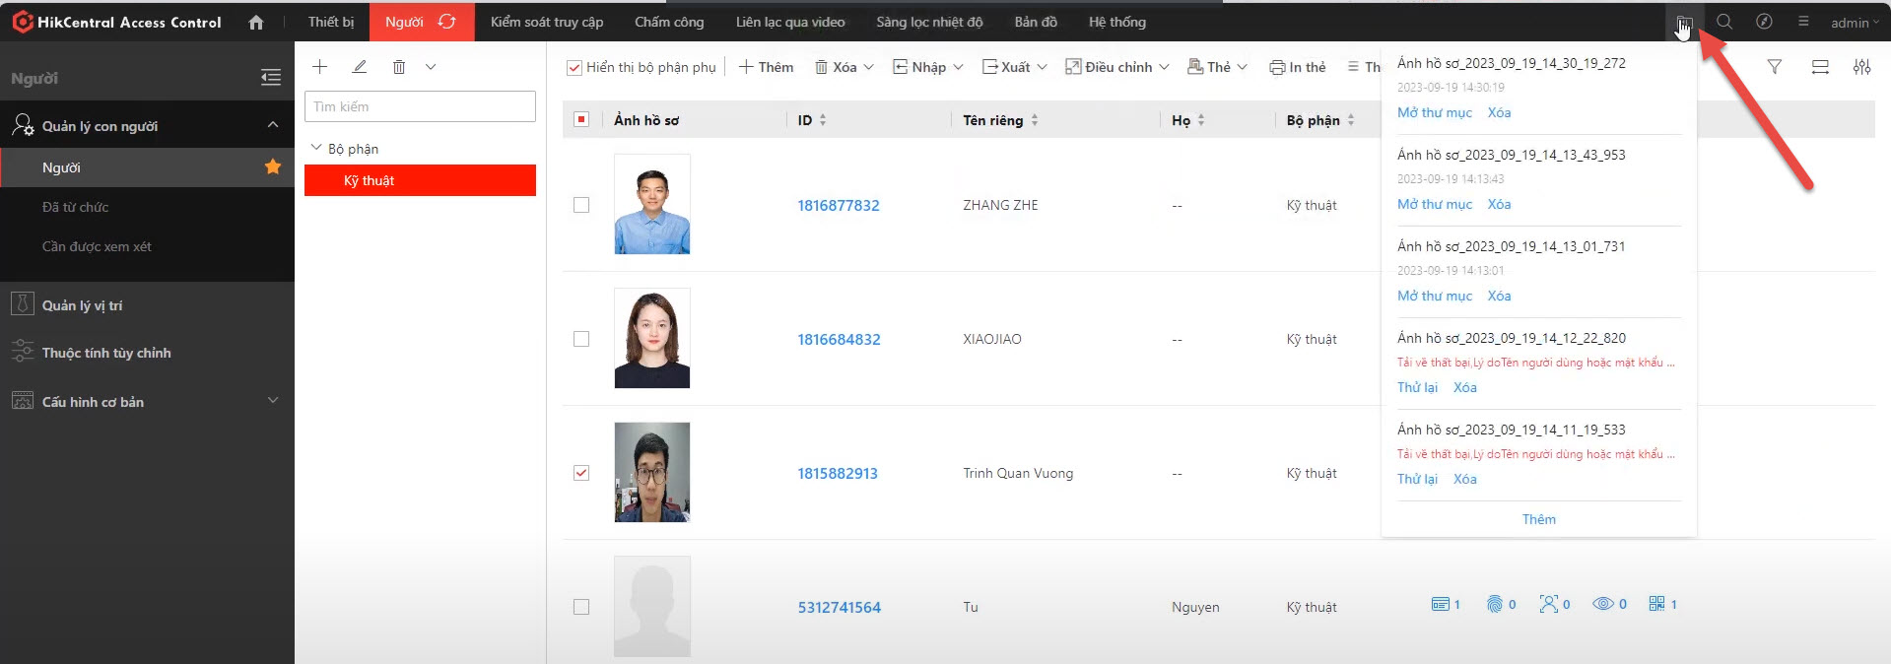This screenshot has height=664, width=1891.
Task: Click the add department plus icon
Action: (319, 67)
